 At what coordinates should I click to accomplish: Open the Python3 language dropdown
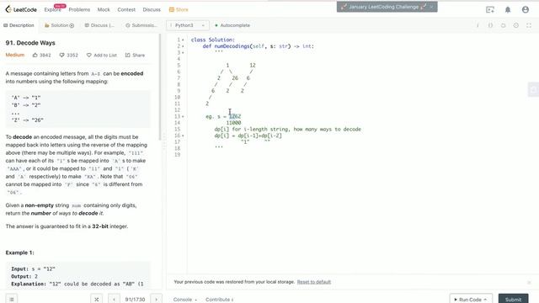pos(187,25)
